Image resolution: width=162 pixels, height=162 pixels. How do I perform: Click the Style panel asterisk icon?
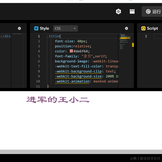(x=36, y=28)
